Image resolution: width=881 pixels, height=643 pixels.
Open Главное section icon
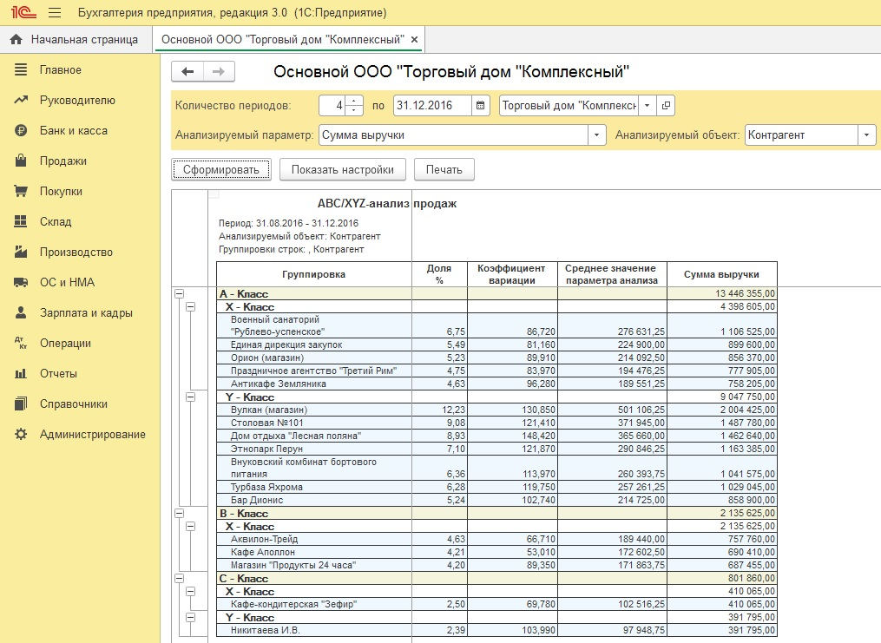(21, 69)
